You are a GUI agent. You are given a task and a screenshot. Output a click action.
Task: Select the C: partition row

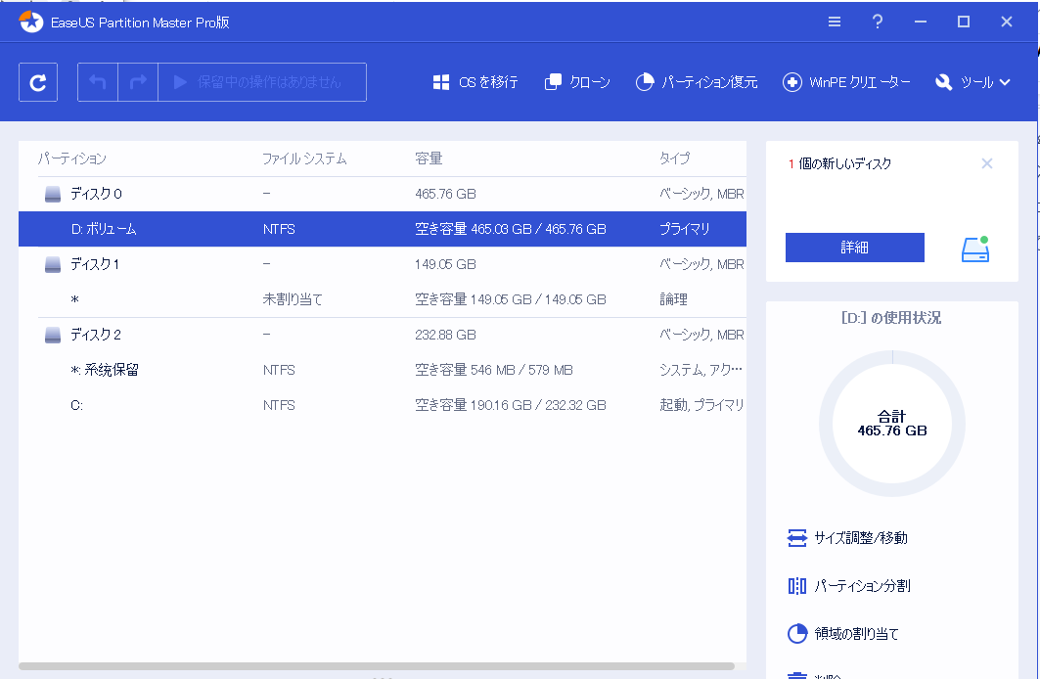tap(76, 405)
